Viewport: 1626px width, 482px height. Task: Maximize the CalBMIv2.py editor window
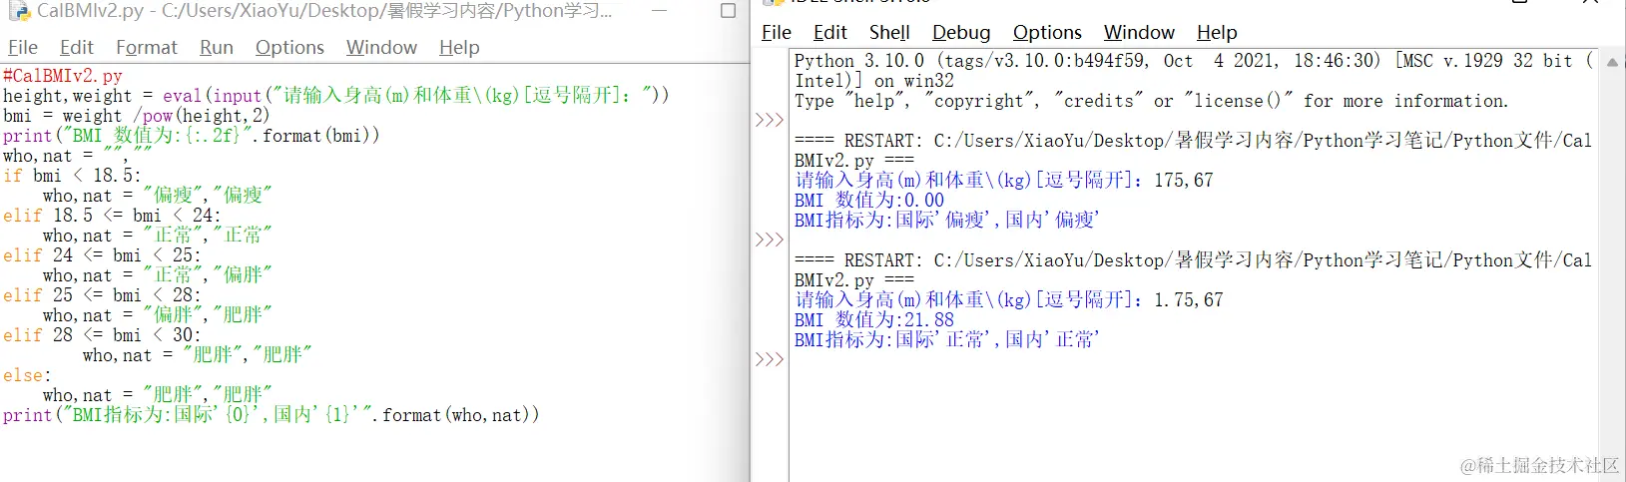tap(729, 11)
